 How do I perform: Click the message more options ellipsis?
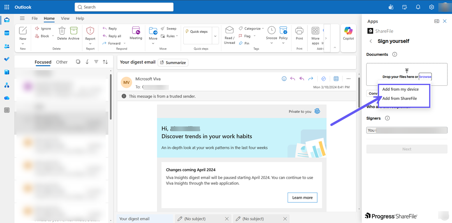click(348, 78)
